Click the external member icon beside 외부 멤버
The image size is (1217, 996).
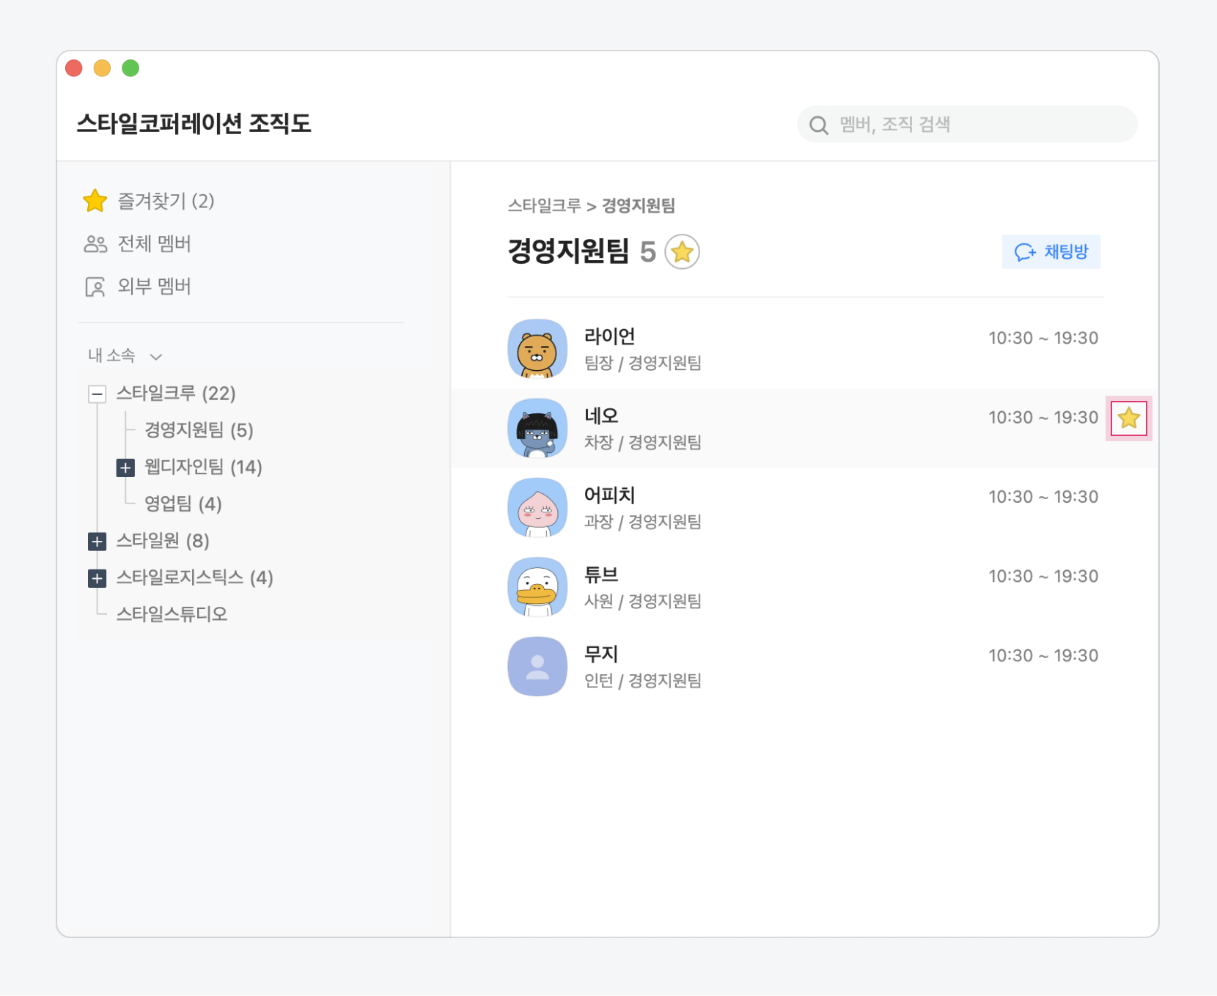pos(95,287)
